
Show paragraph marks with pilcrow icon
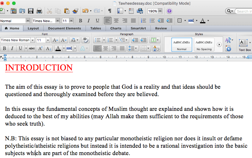[109, 11]
